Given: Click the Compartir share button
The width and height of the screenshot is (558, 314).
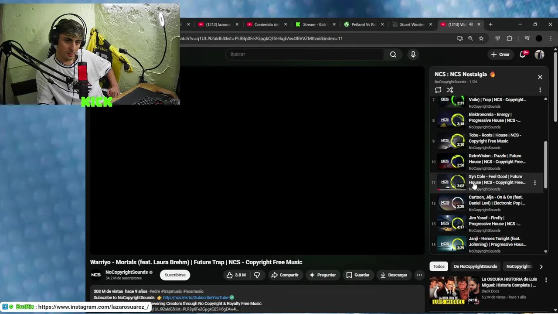Looking at the screenshot, I should [285, 275].
